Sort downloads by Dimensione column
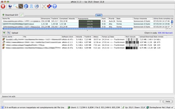 pos(46,19)
